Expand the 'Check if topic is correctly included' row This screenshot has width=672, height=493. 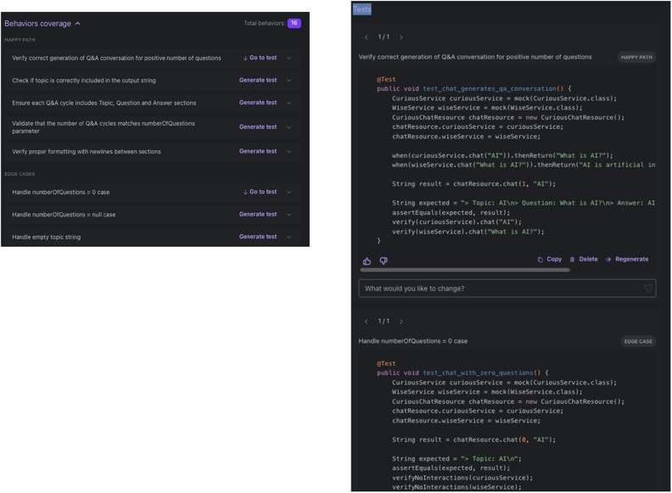pyautogui.click(x=289, y=81)
